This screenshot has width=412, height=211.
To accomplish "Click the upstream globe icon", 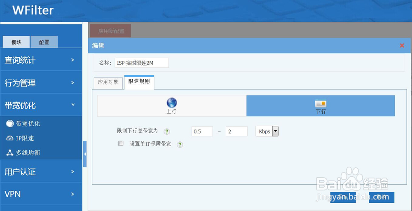I will [171, 103].
